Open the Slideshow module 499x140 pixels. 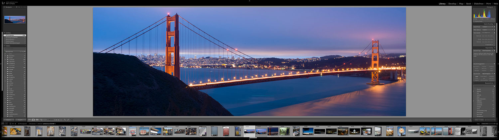click(x=479, y=4)
